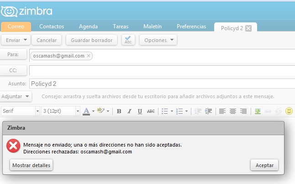Switch to the Contactos tab
295x184 pixels.
pos(52,26)
